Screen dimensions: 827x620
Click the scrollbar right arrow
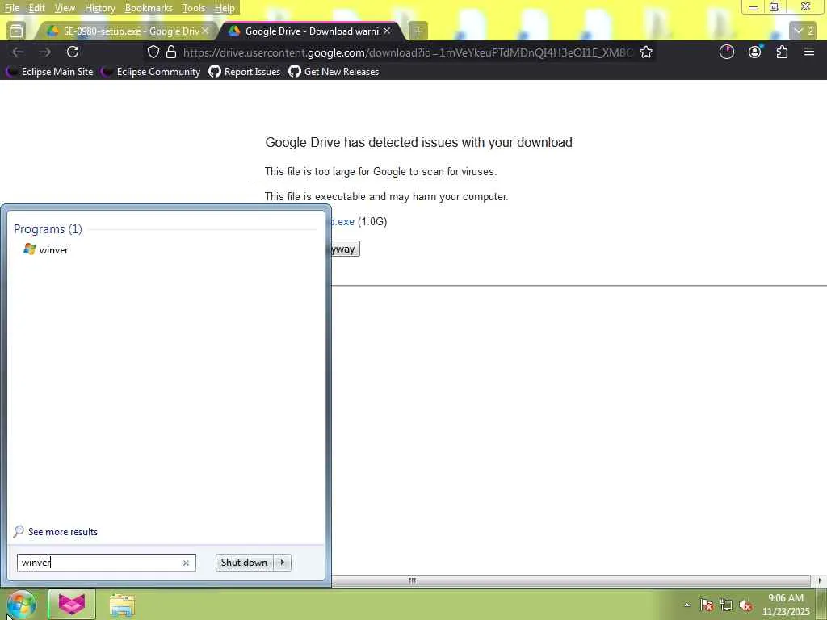pos(819,580)
